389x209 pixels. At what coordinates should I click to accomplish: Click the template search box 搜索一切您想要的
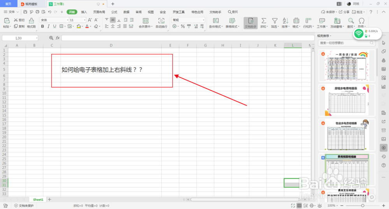click(346, 43)
